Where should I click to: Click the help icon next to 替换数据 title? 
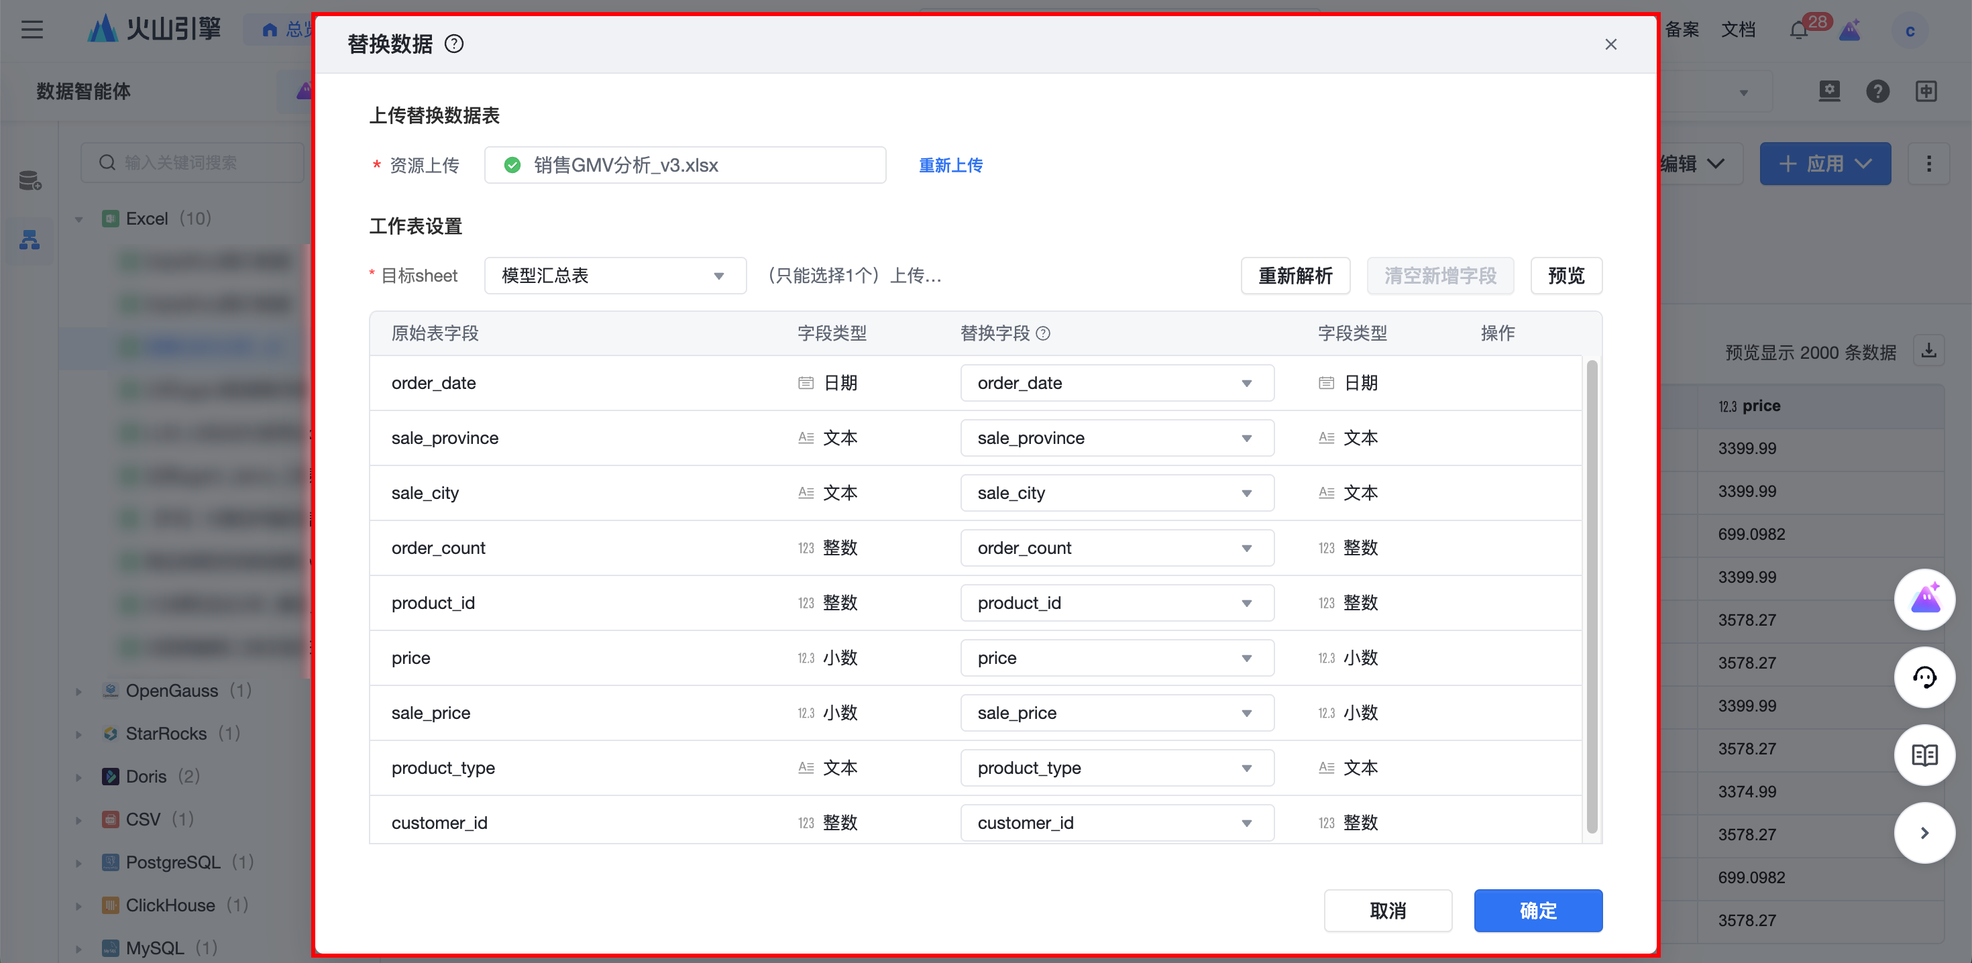click(454, 44)
